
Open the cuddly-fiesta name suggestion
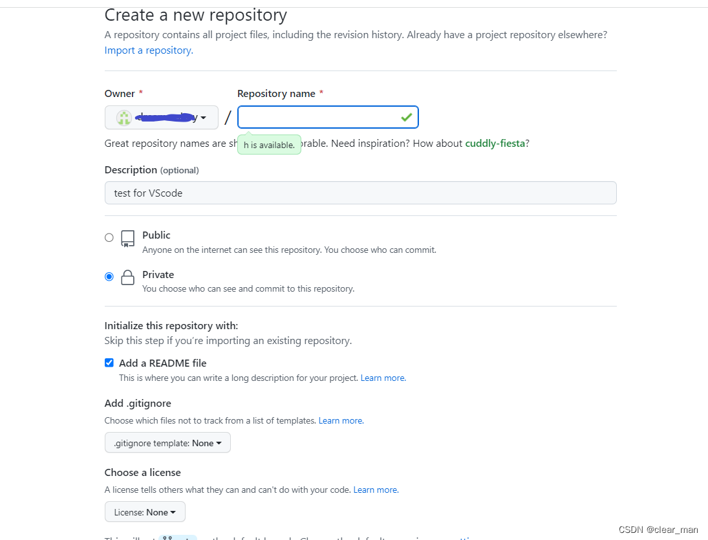[x=495, y=143]
